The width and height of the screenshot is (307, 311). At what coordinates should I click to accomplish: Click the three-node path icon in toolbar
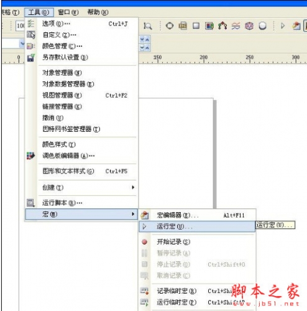click(222, 26)
